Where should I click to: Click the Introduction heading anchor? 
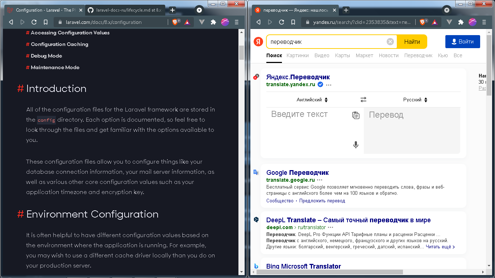[21, 89]
